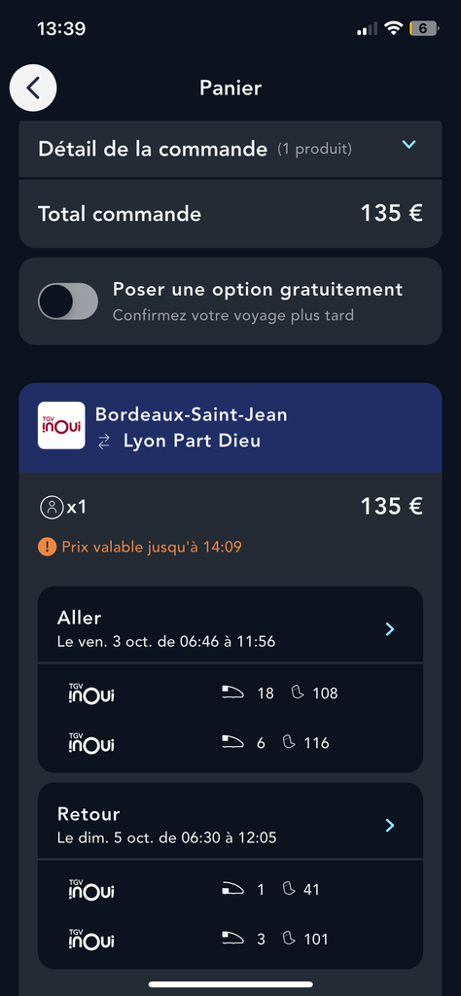
Task: Tap the seat icon for seat 108
Action: 298,693
